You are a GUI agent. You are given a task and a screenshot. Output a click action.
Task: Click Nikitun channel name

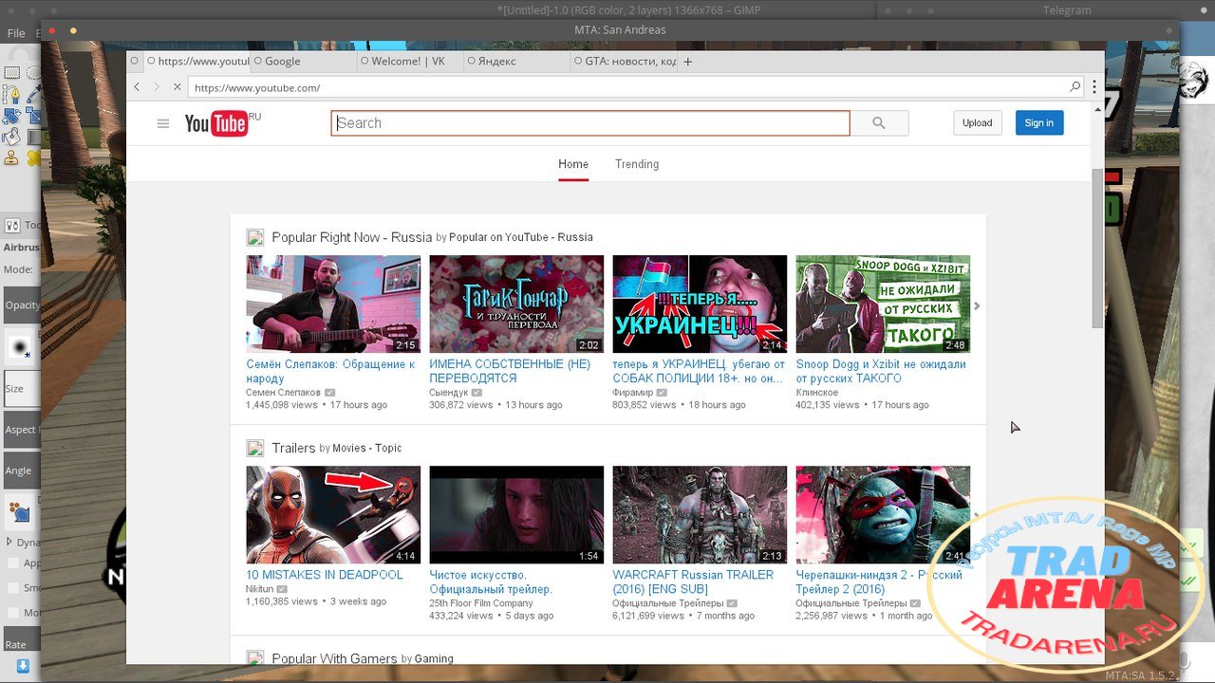(259, 589)
